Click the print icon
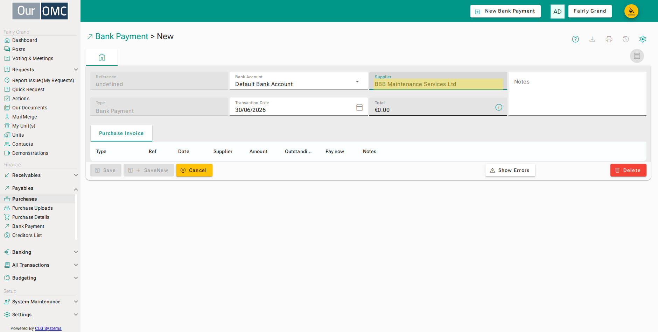This screenshot has width=658, height=332. pos(609,39)
